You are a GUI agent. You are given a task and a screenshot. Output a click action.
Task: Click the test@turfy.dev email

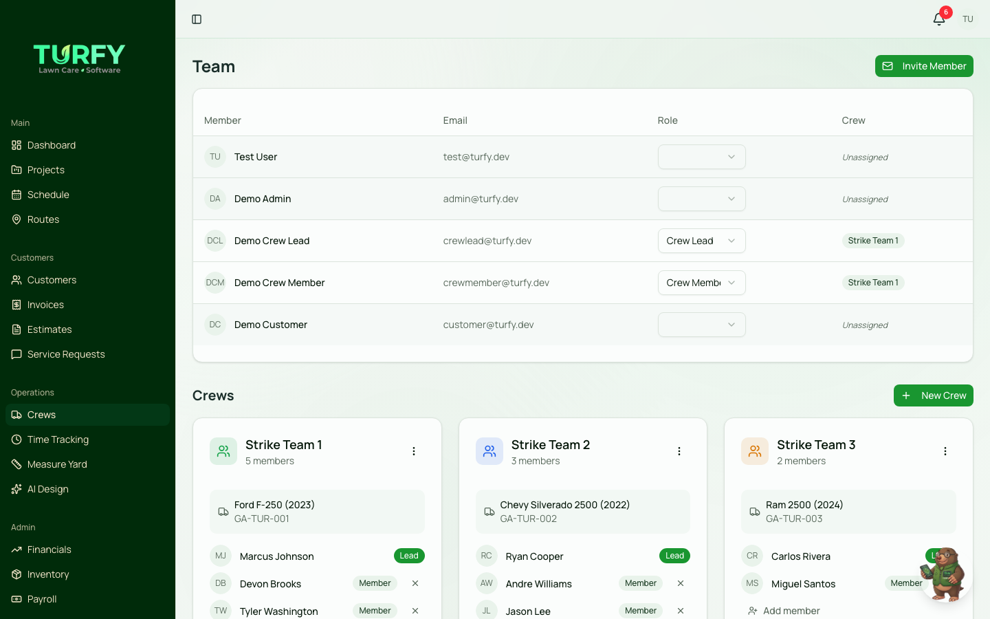pos(476,157)
